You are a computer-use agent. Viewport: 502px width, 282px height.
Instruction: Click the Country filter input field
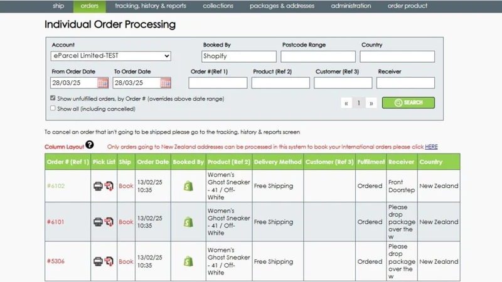[x=397, y=56]
